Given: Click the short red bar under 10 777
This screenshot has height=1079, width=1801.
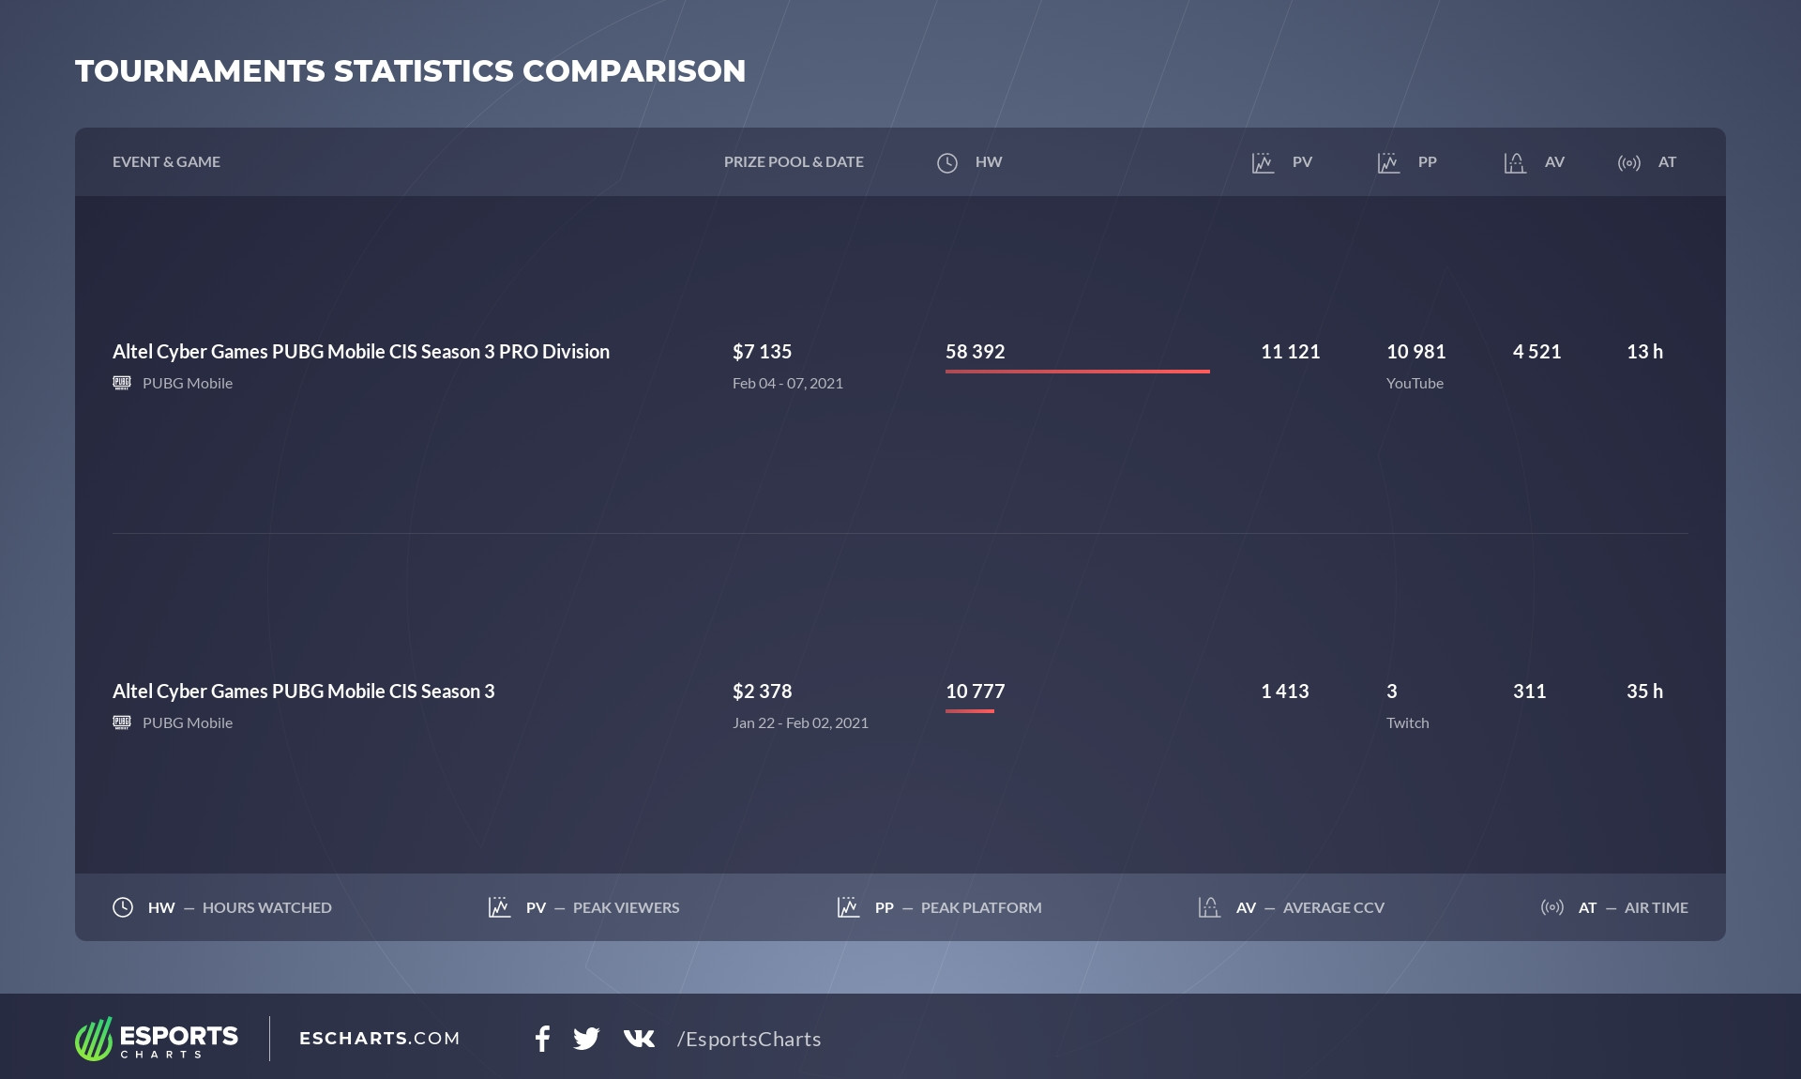Looking at the screenshot, I should click(969, 711).
